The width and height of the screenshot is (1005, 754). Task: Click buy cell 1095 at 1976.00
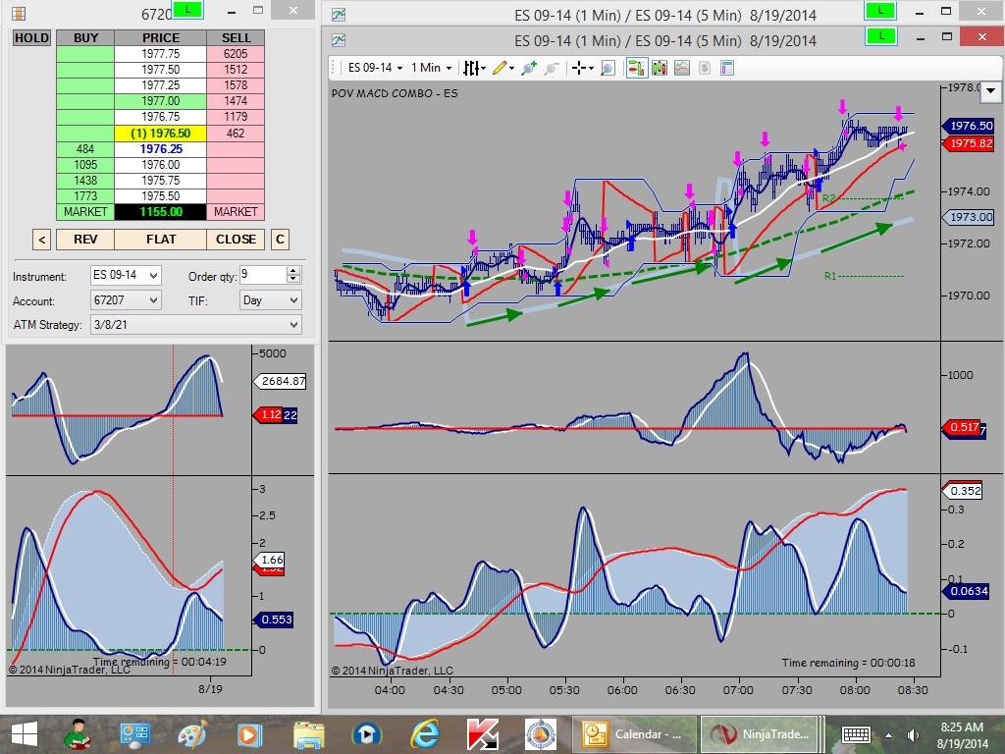click(85, 165)
